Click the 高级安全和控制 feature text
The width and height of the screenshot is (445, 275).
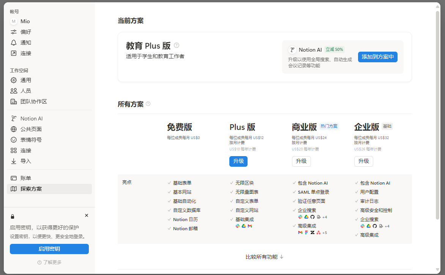coord(376,210)
